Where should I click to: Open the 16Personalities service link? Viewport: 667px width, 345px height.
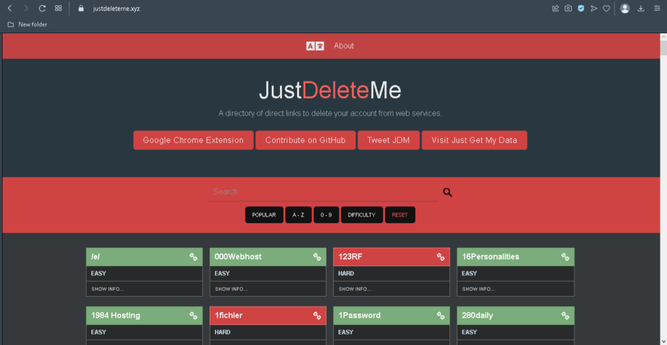pos(490,257)
